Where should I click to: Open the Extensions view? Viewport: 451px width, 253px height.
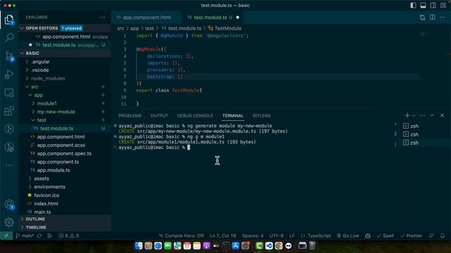point(9,111)
